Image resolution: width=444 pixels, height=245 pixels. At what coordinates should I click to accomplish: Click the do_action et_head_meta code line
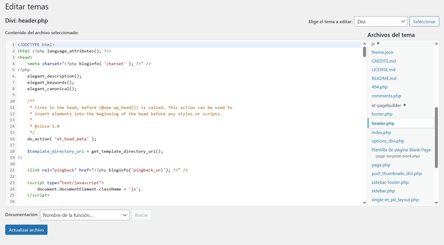[62, 139]
